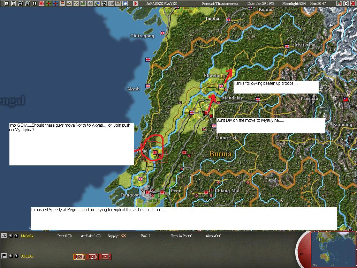Click the 'Date: Jan 29, 1942' header text
This screenshot has width=357, height=268.
click(x=261, y=3)
